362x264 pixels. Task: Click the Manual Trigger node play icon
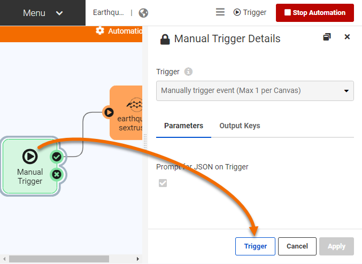pos(30,157)
